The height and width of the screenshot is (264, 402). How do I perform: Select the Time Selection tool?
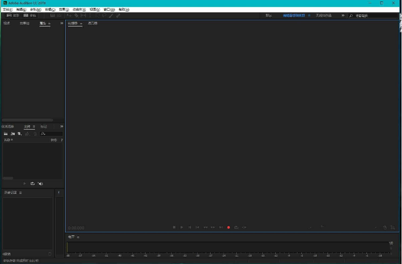pyautogui.click(x=90, y=16)
